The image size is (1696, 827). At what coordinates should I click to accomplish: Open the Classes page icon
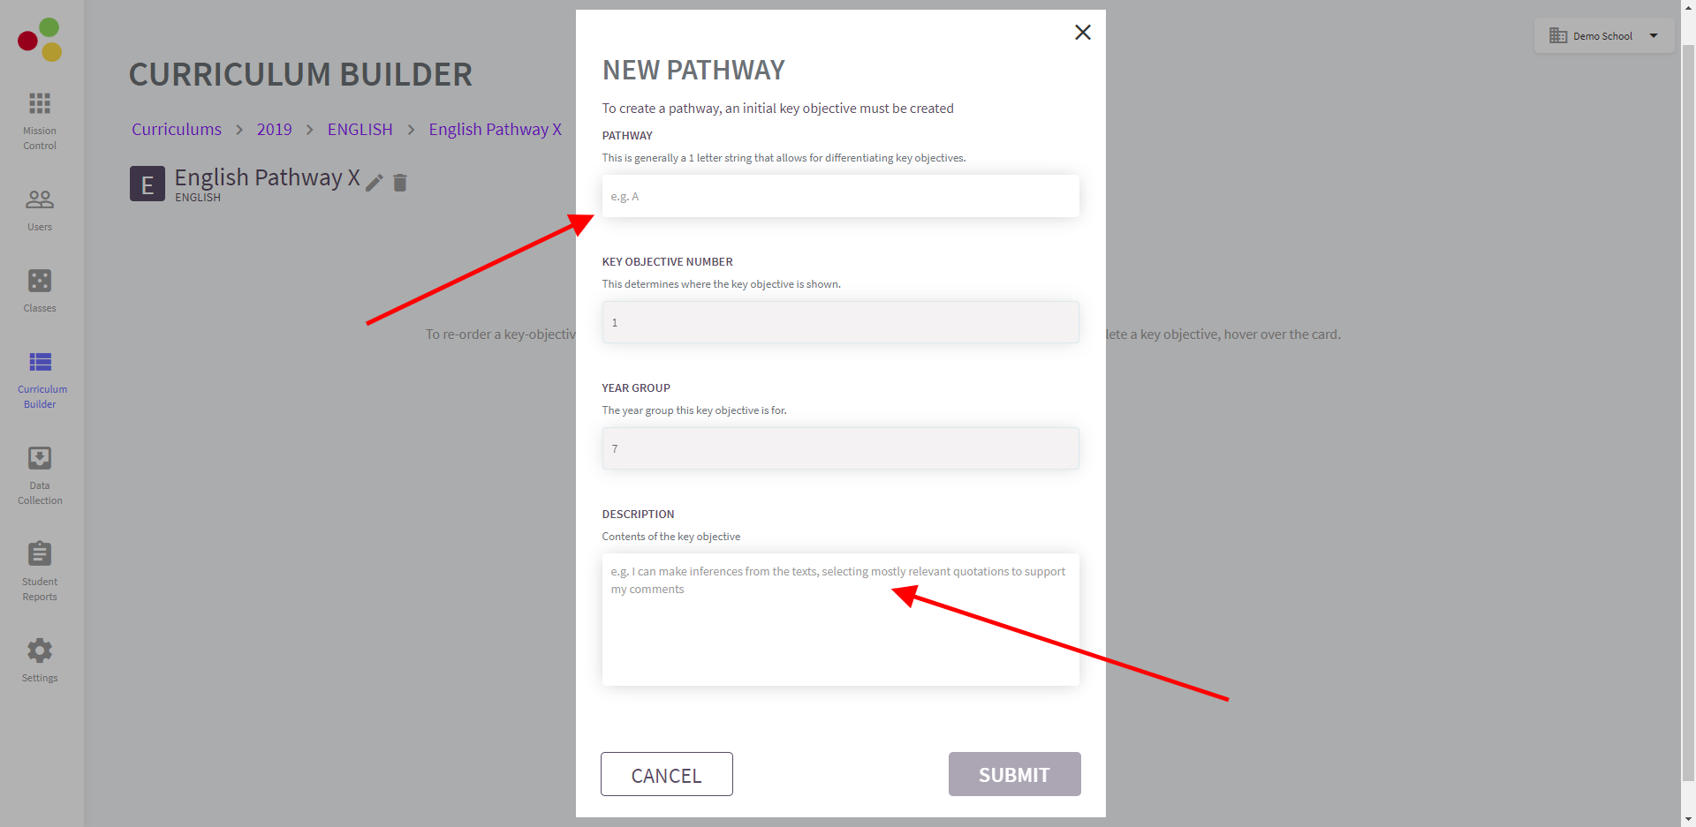coord(40,282)
